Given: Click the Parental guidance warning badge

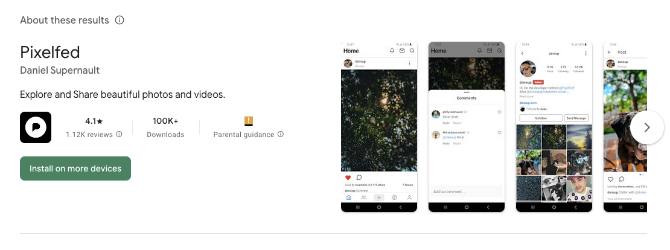Looking at the screenshot, I should point(249,121).
